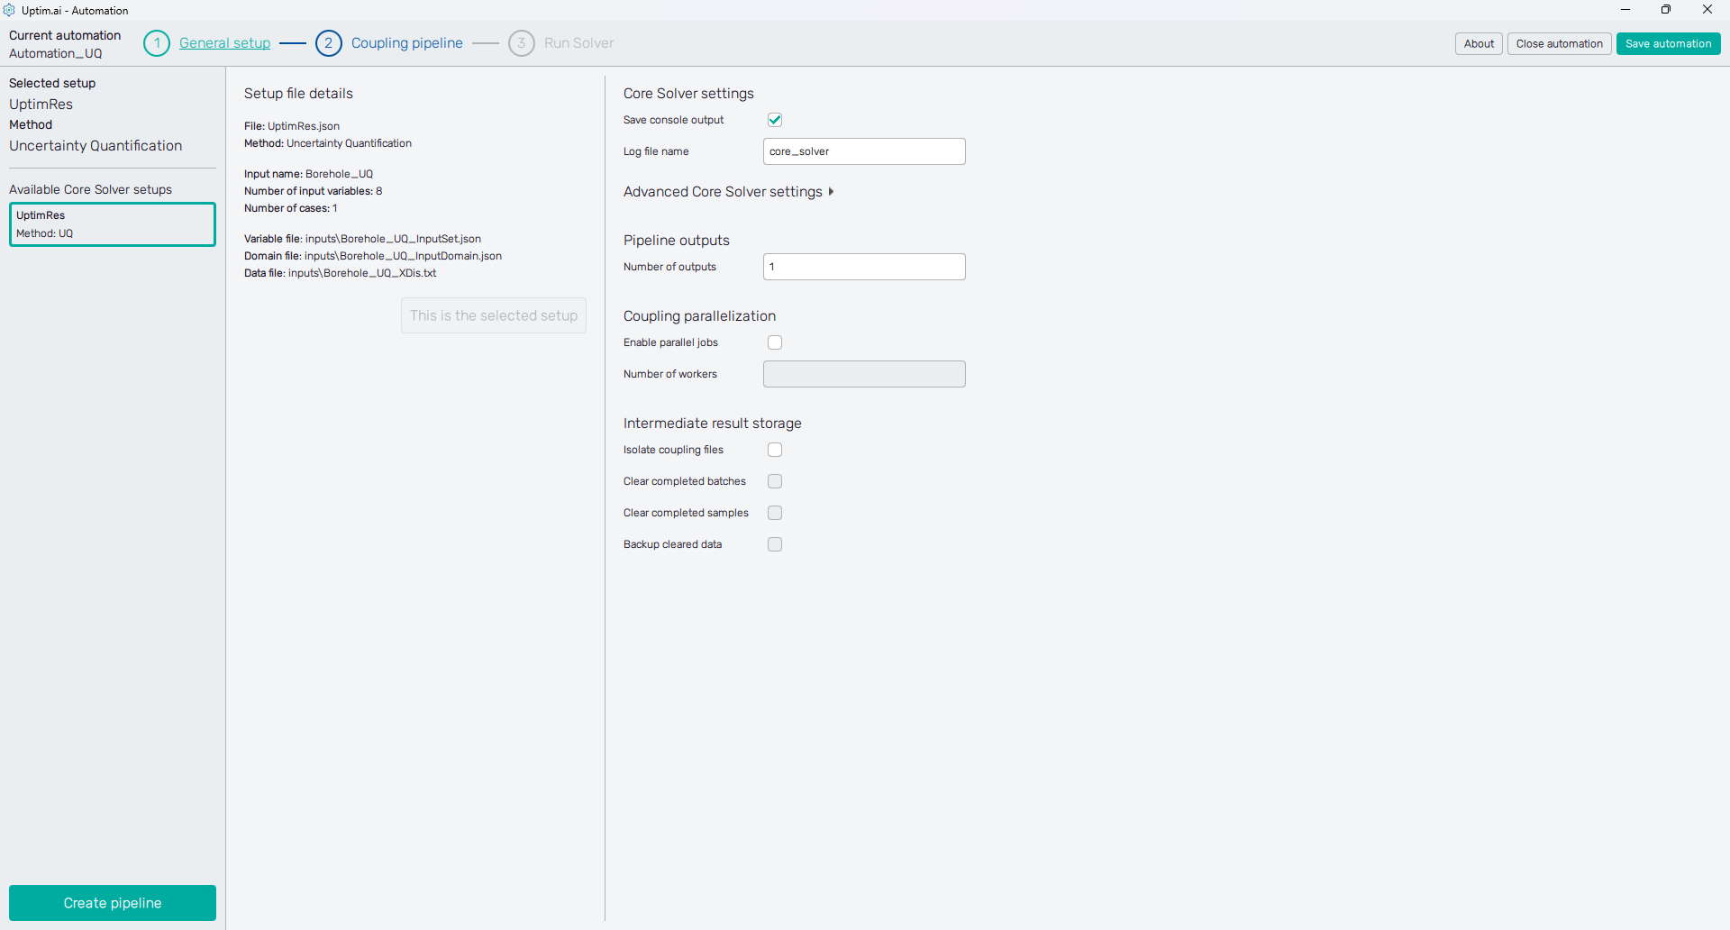Click the Uptim.ai app icon in title bar
This screenshot has height=930, width=1730.
pos(9,10)
